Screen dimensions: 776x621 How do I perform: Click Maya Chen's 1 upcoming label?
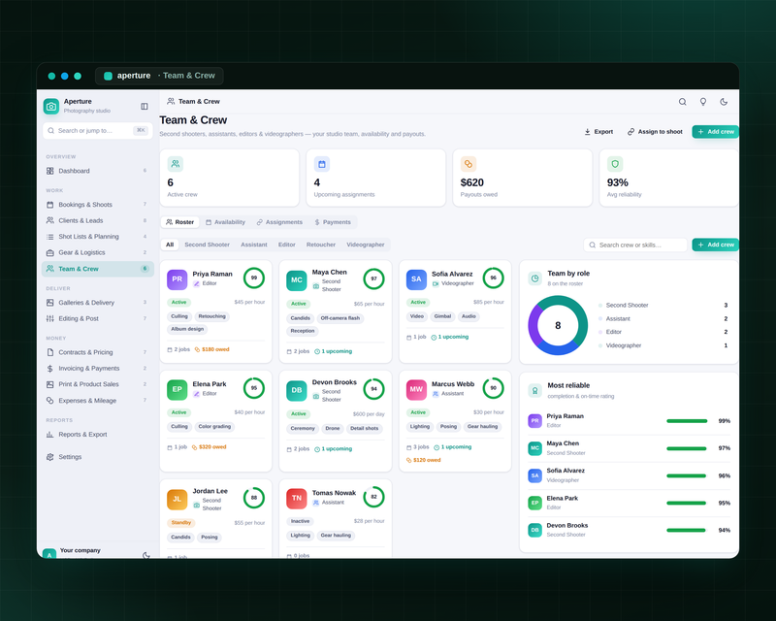[334, 351]
